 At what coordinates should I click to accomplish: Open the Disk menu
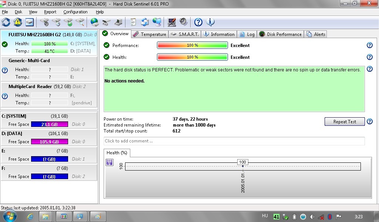[19, 12]
